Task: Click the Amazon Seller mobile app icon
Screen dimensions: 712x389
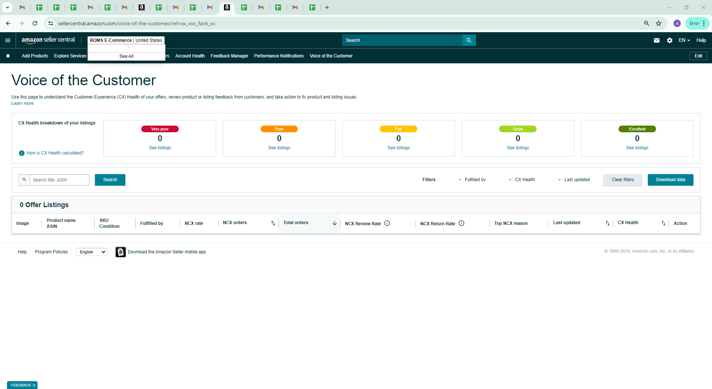Action: [x=121, y=252]
